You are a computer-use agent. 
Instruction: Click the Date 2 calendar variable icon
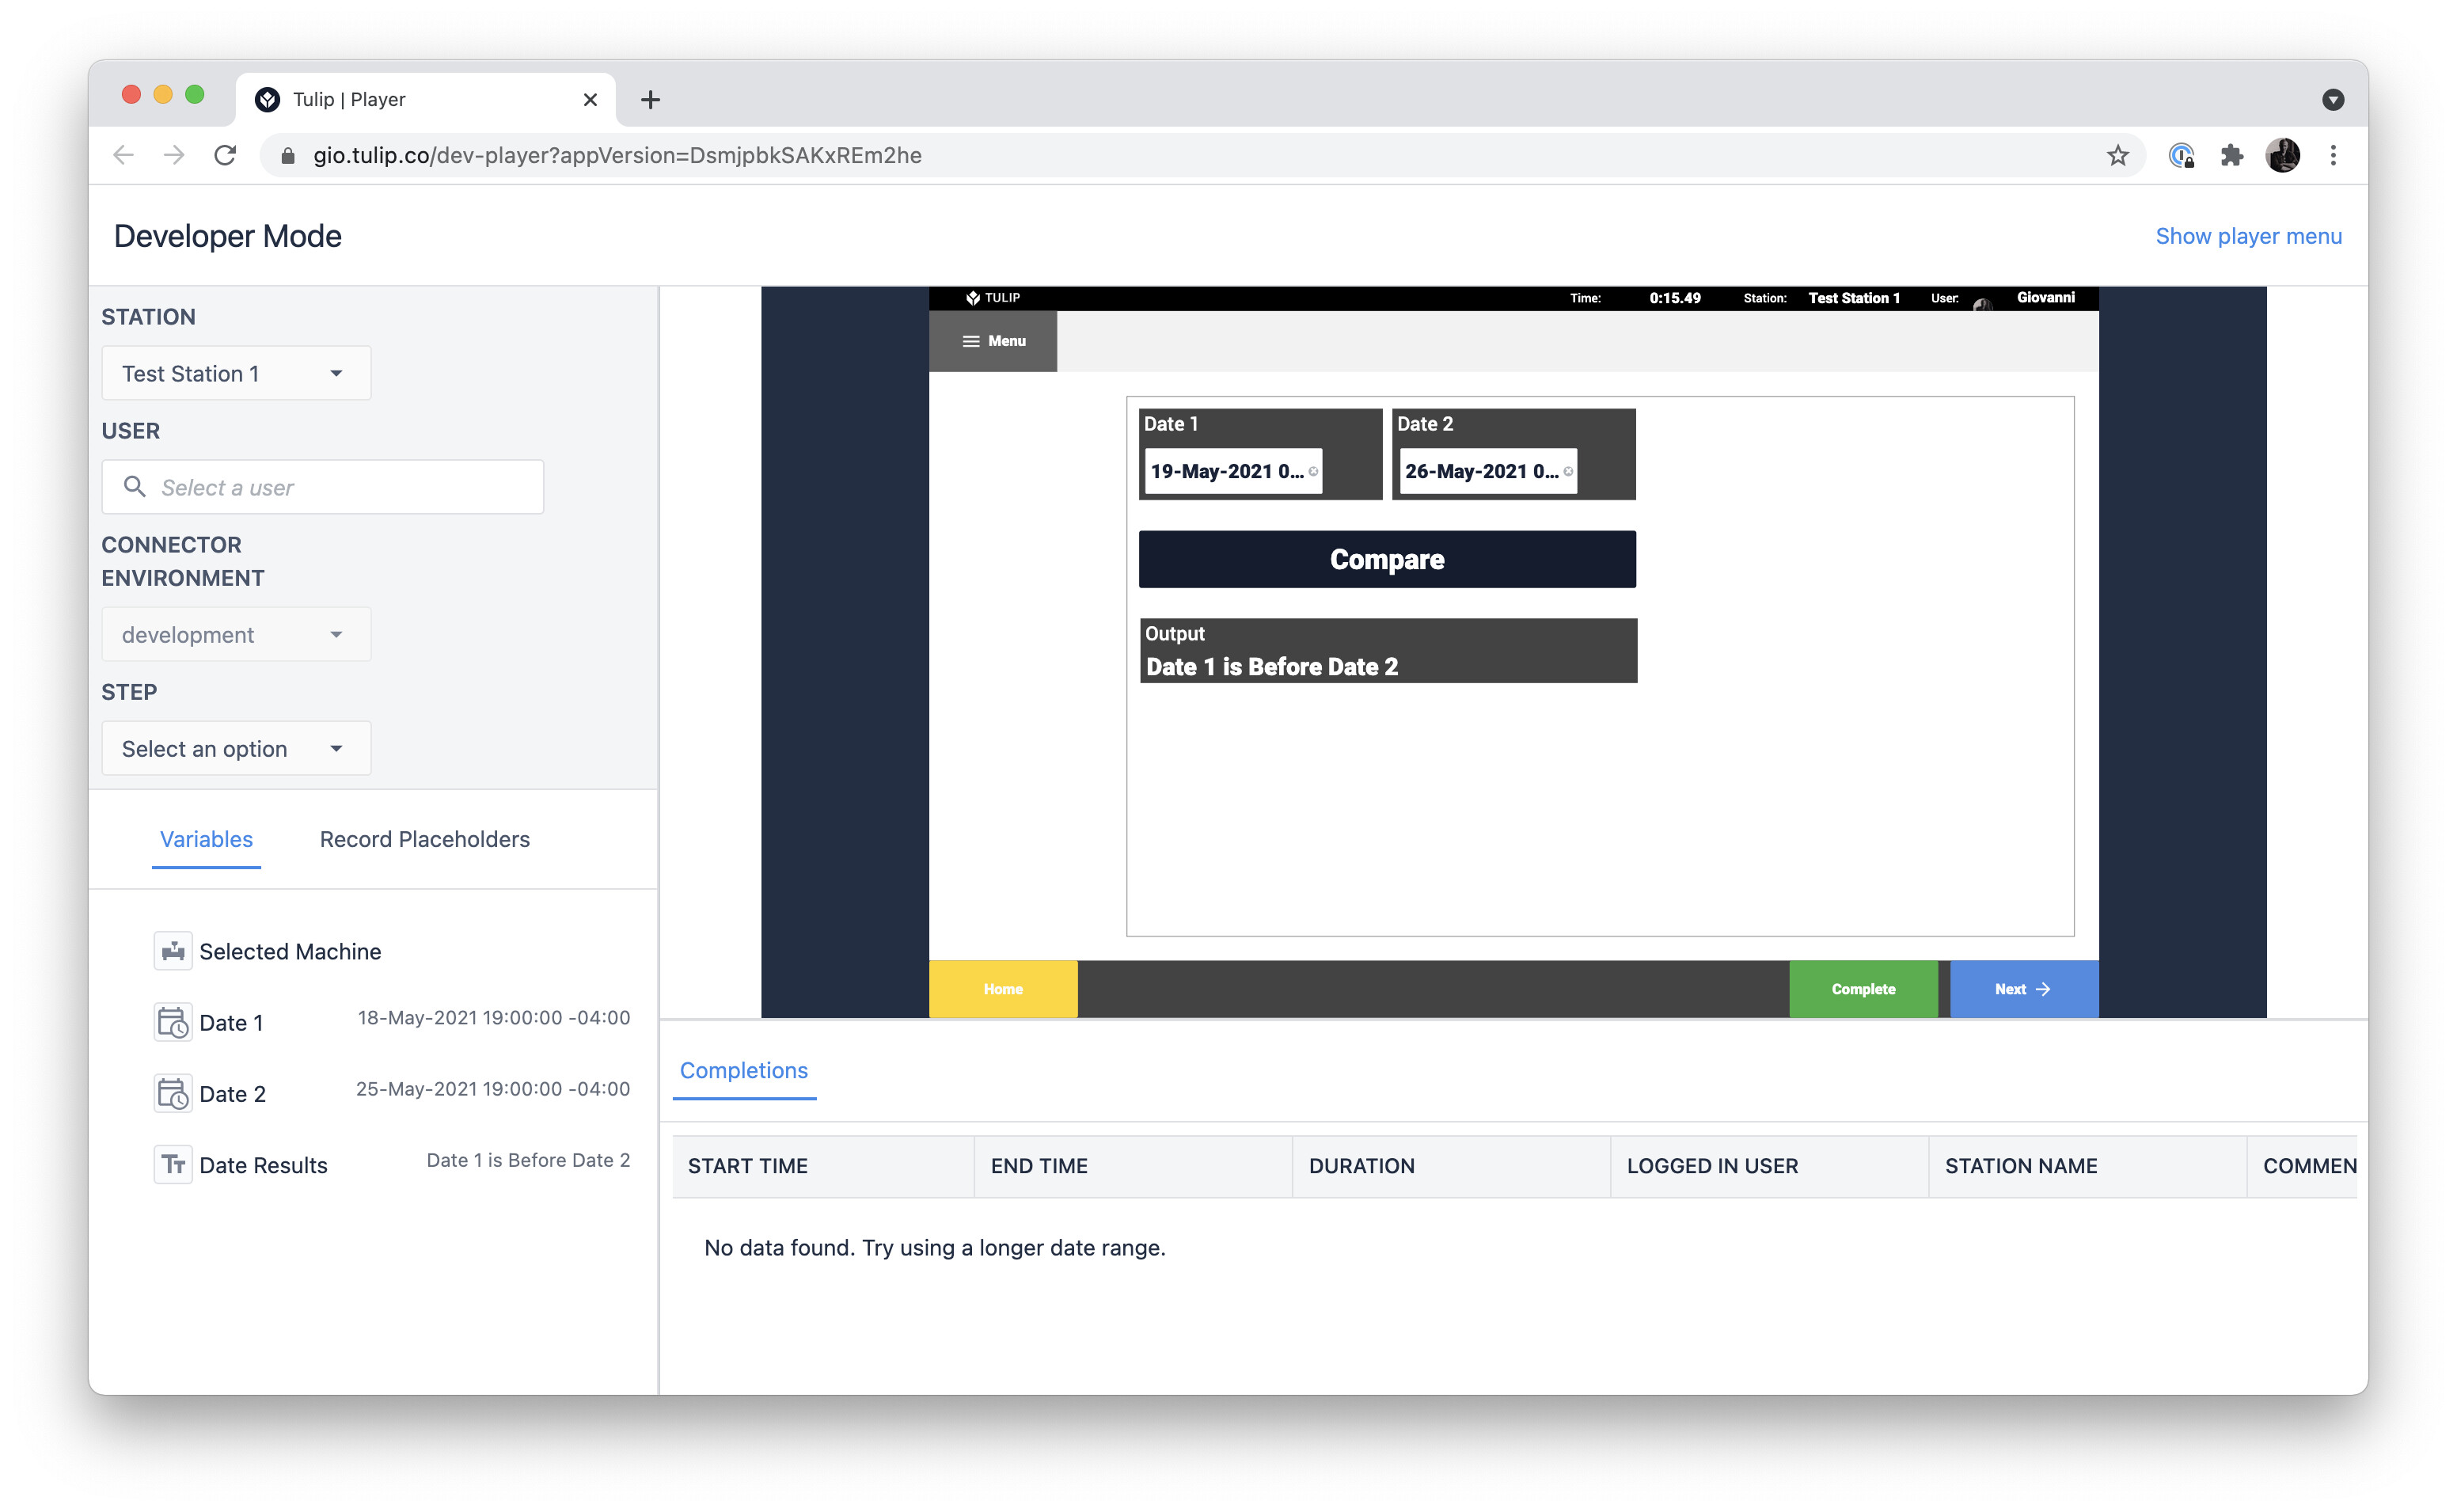click(173, 1093)
